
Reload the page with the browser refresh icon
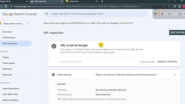click(6, 6)
